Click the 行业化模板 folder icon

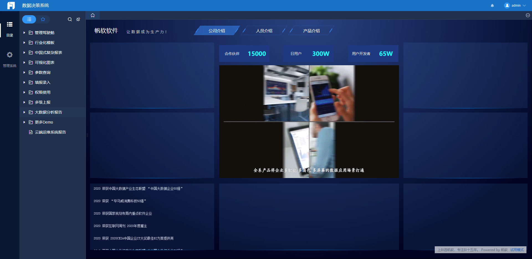click(x=31, y=43)
